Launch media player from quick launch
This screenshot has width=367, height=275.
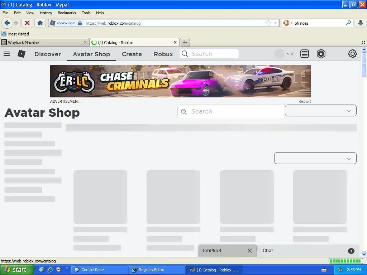coord(58,270)
